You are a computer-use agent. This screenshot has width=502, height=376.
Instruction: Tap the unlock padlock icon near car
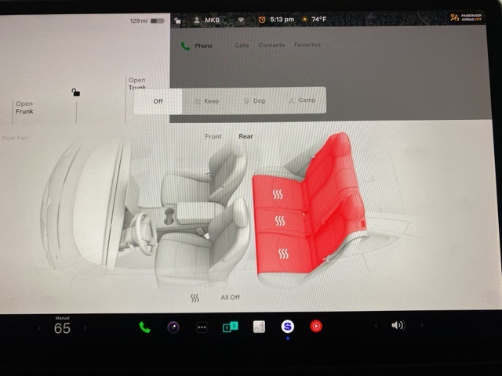click(76, 92)
